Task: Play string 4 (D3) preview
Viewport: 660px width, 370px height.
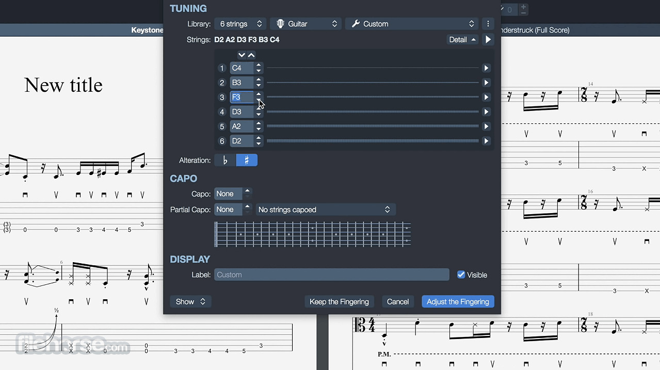Action: tap(486, 112)
